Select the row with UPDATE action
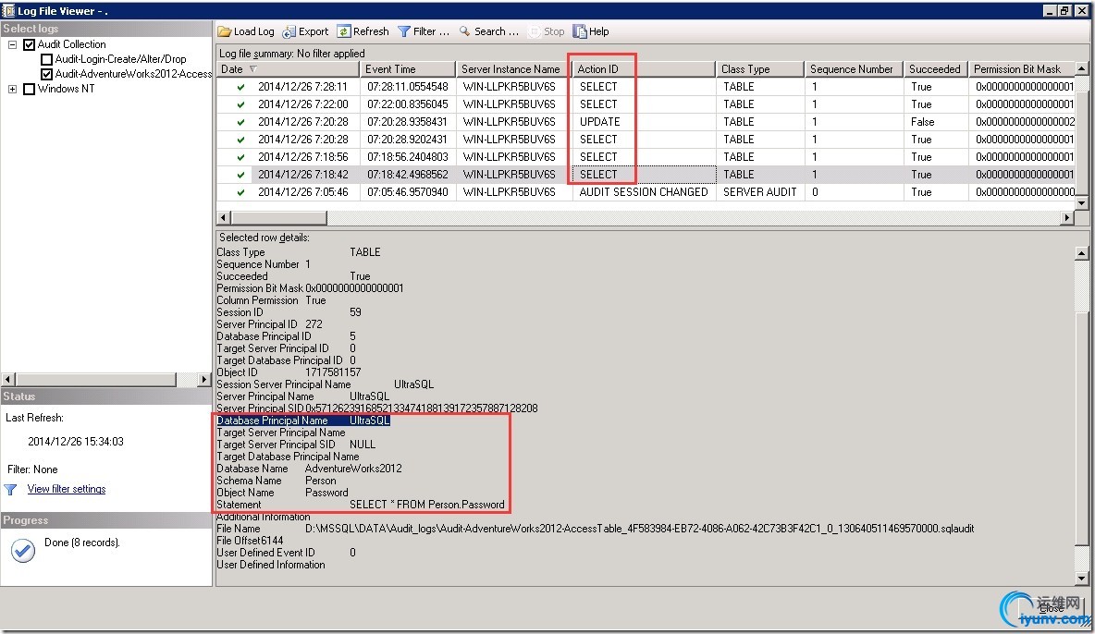This screenshot has width=1095, height=634. pos(646,122)
